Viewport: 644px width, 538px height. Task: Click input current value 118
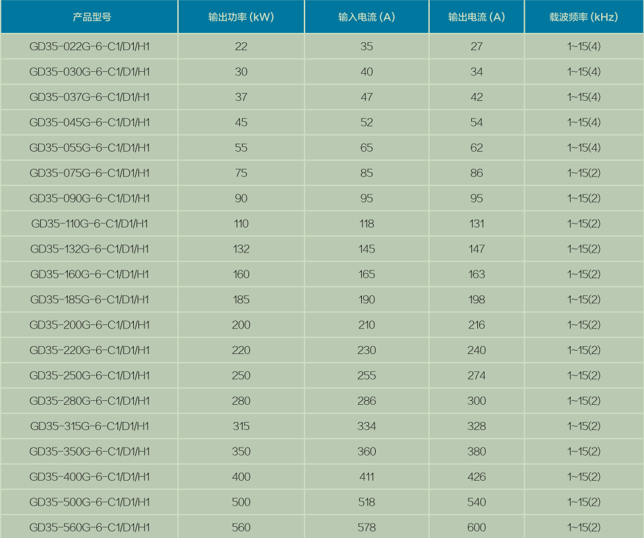point(366,224)
